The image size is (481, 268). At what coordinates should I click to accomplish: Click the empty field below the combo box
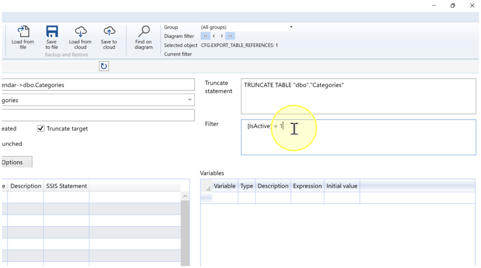coord(98,115)
